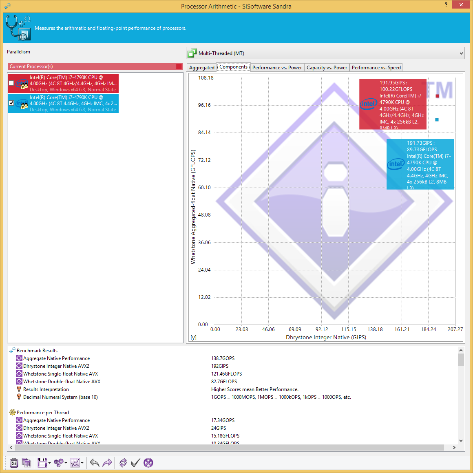Click the stethoscope module icon in header
The image size is (473, 473).
pyautogui.click(x=18, y=27)
